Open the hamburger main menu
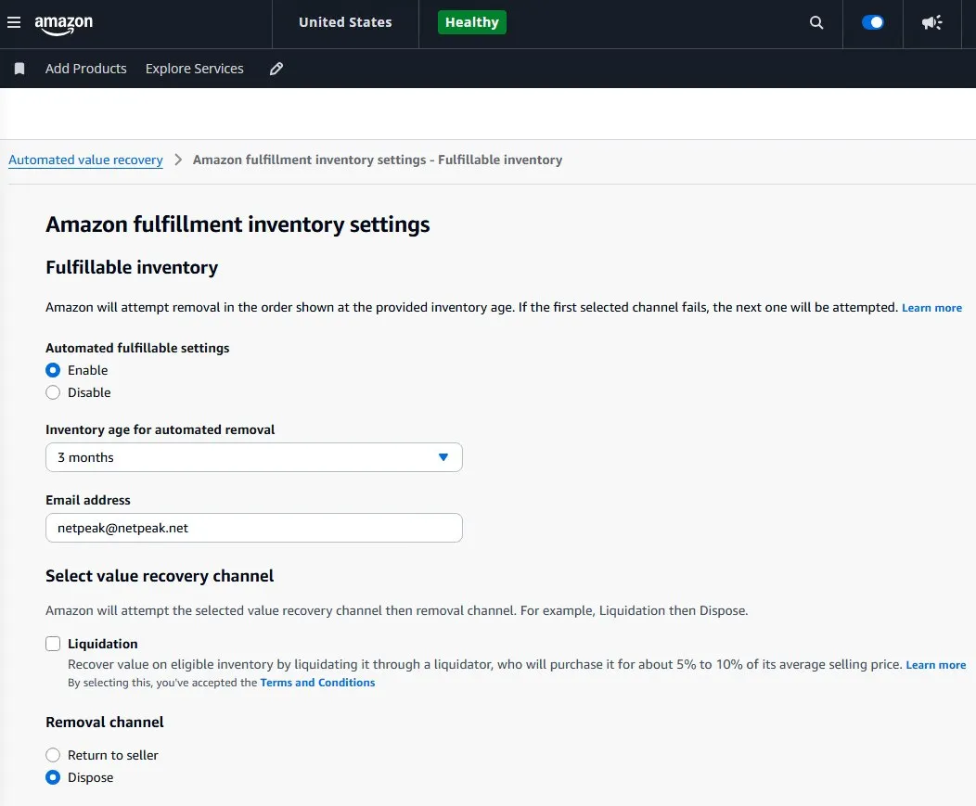The image size is (976, 806). (x=14, y=22)
